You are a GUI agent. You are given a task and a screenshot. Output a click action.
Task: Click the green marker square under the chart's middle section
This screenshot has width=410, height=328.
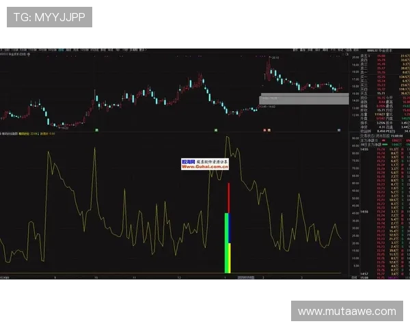(216, 128)
